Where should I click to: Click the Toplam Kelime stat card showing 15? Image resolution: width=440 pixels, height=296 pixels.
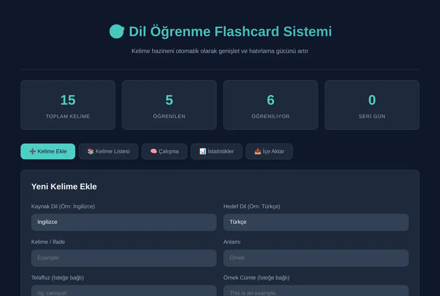coord(68,105)
